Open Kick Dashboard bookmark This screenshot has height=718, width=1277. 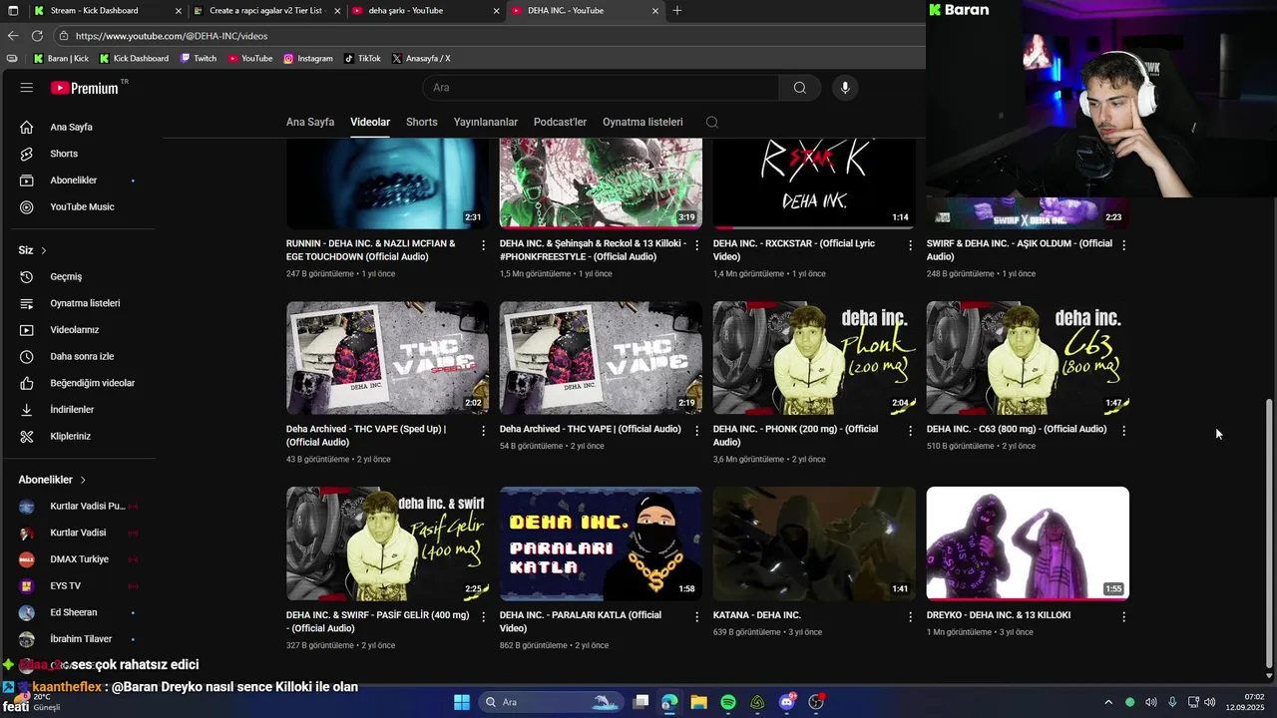coord(134,58)
